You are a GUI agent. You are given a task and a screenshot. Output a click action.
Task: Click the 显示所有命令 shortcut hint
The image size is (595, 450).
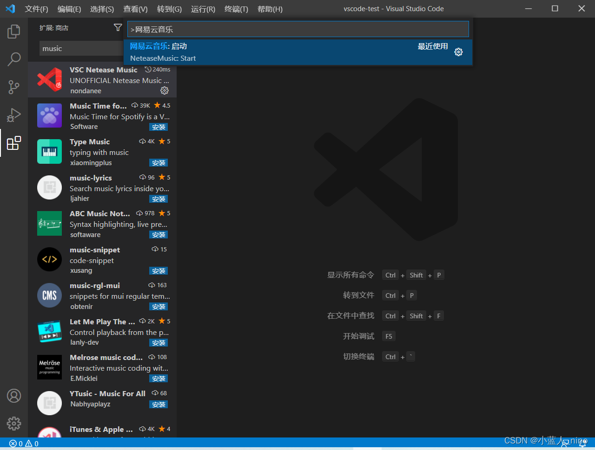350,275
